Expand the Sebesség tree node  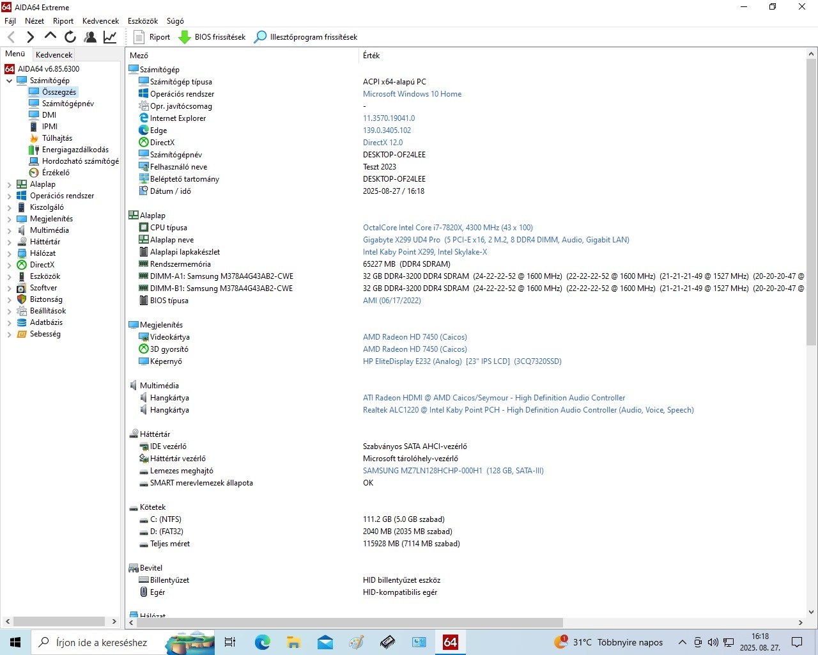[9, 334]
